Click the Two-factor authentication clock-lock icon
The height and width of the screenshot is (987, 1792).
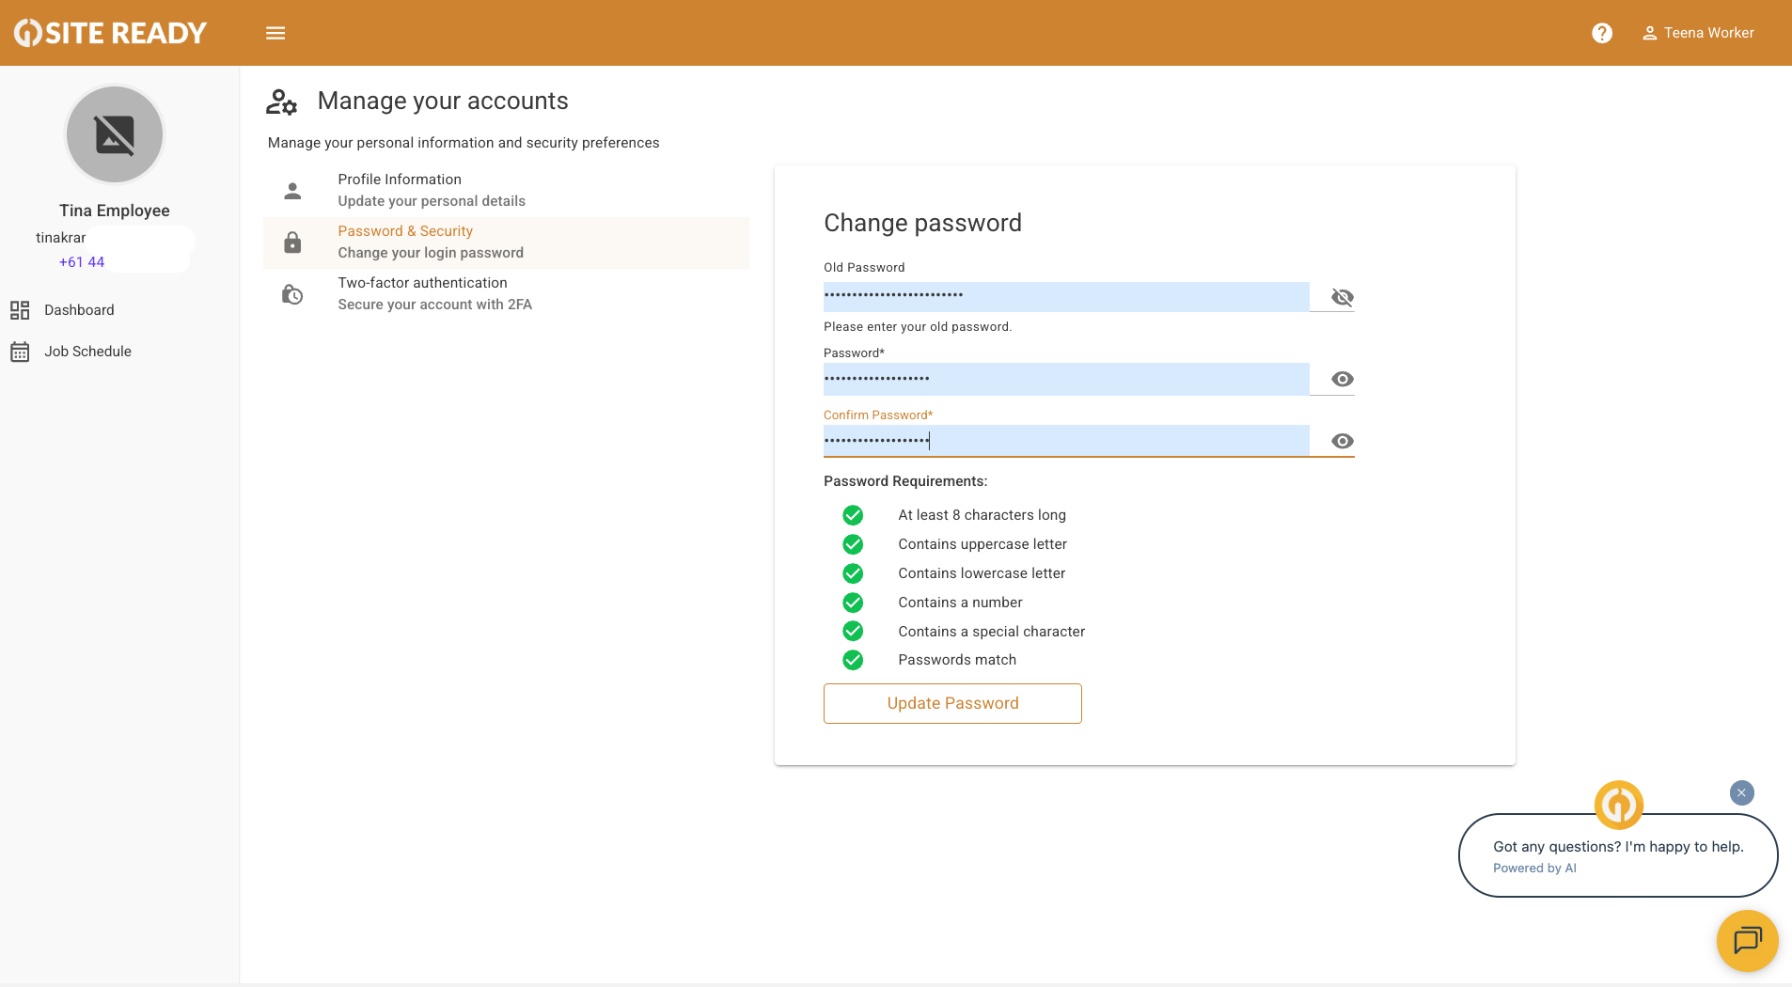pos(292,294)
